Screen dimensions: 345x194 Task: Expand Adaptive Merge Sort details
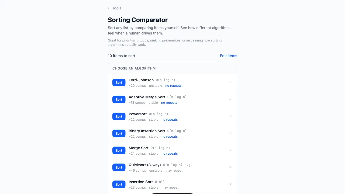tap(230, 99)
